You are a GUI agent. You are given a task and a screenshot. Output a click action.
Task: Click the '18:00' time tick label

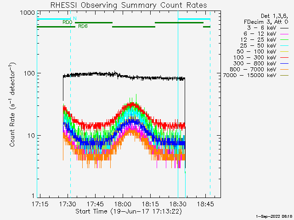pyautogui.click(x=123, y=204)
